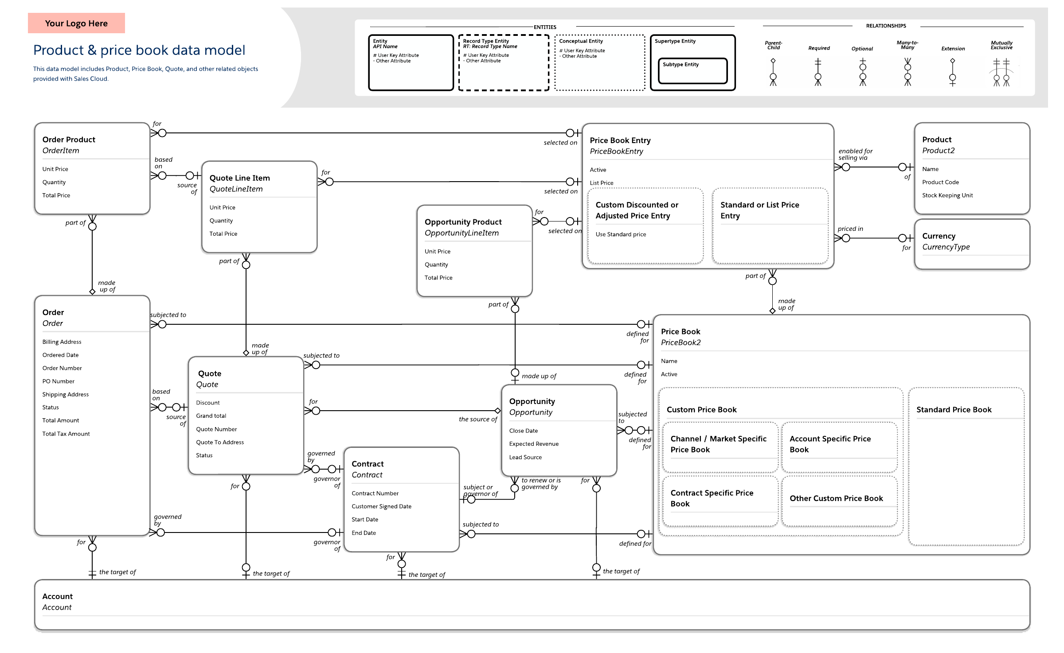1064x653 pixels.
Task: Click the Parent-Child relationship symbol in legend
Action: click(x=773, y=72)
